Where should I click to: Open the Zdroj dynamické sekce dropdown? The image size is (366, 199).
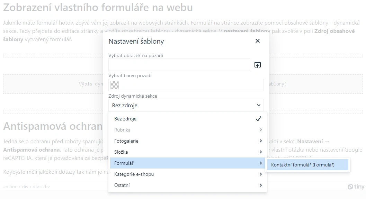(x=186, y=105)
